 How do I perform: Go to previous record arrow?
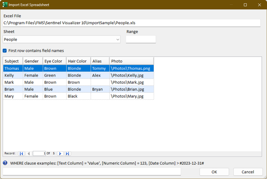29,153
